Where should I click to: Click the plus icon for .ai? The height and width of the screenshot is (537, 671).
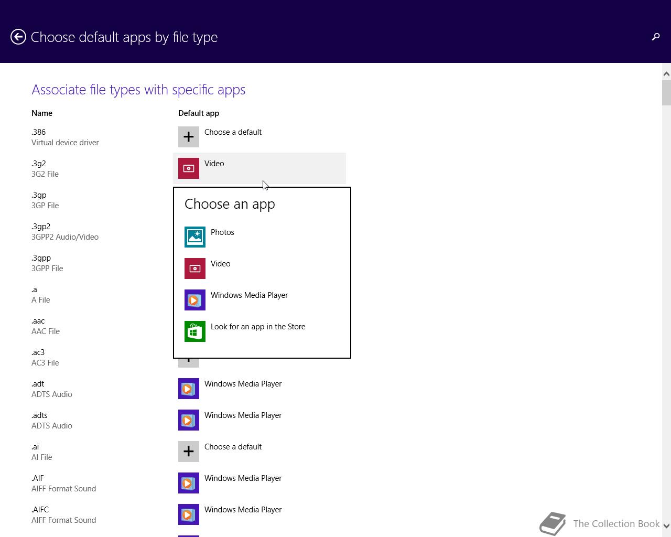pyautogui.click(x=189, y=452)
